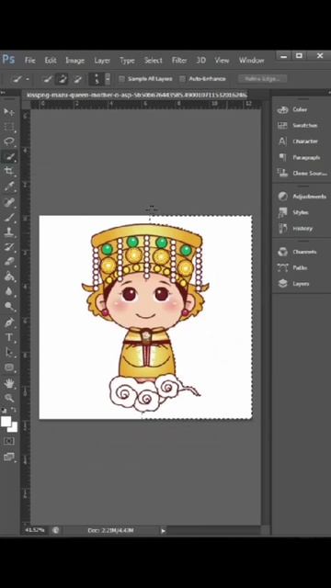Image resolution: width=331 pixels, height=588 pixels.
Task: Select the Paint Bucket tool
Action: 9,277
